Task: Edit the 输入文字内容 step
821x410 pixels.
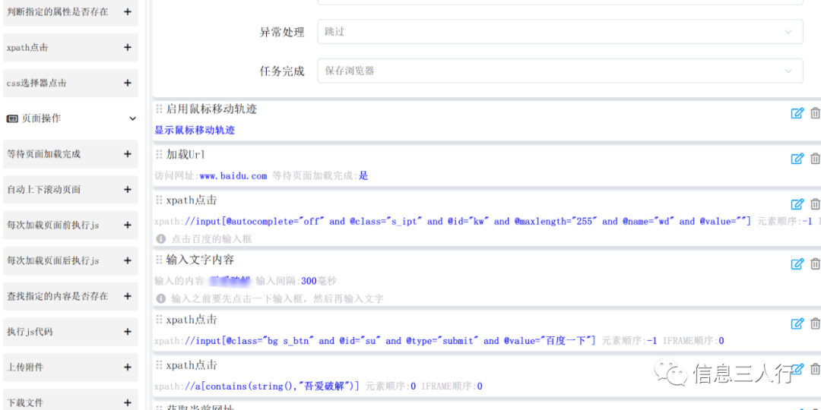Action: 797,263
